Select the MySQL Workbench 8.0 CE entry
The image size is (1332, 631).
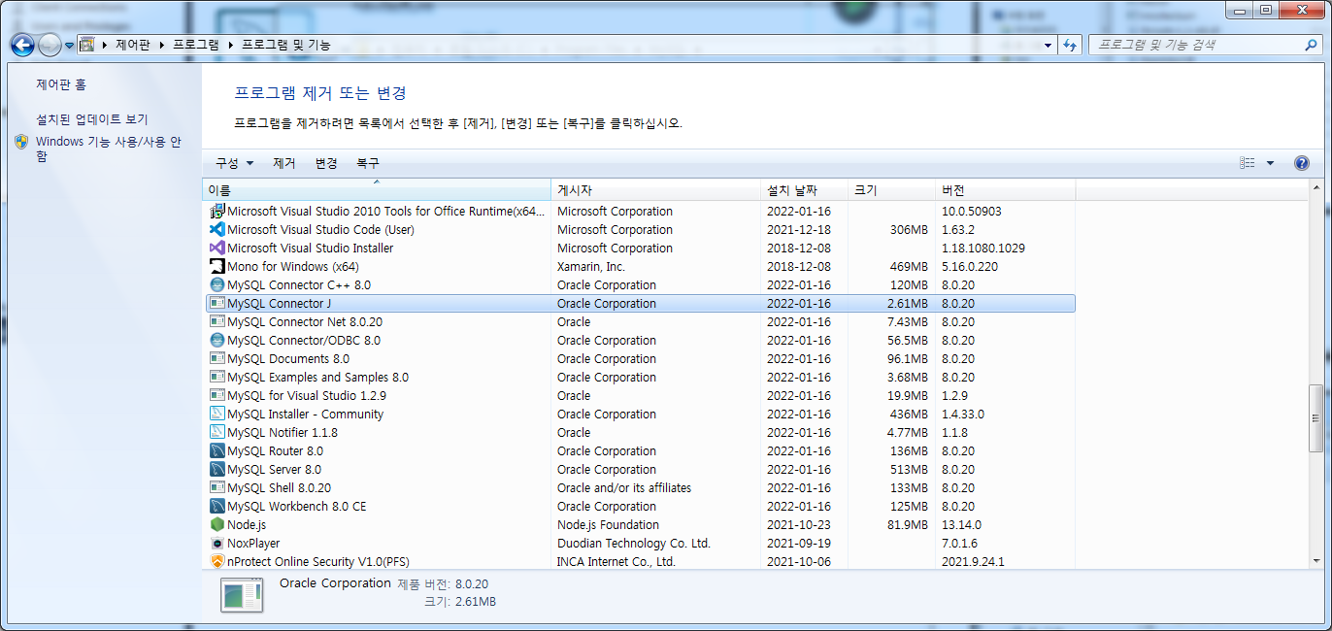pos(297,507)
